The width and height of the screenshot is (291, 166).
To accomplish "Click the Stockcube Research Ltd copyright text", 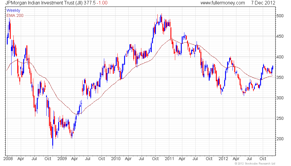I will pos(255,164).
